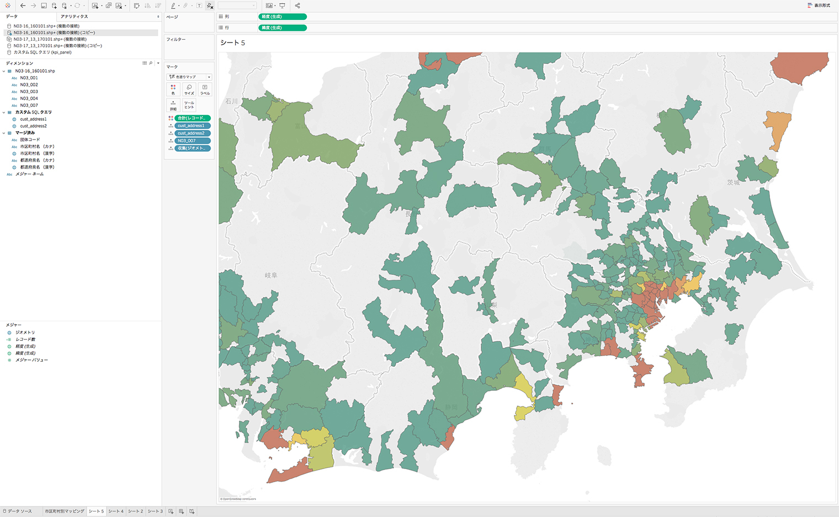The height and width of the screenshot is (517, 839).
Task: Collapse the N03-16_160101.shp dimension folder
Action: [4, 71]
